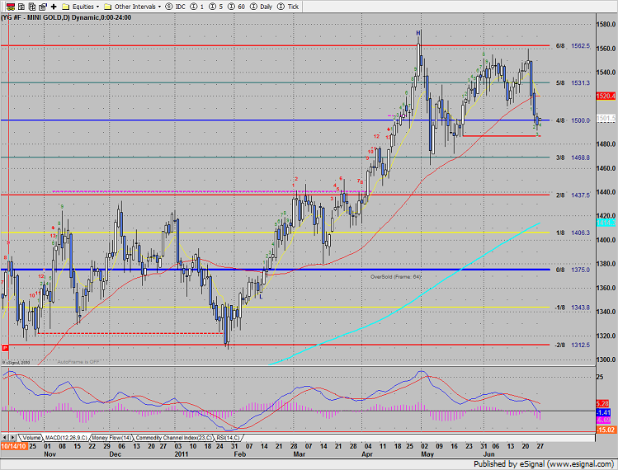Click the red 1520.4 price tag
This screenshot has width=618, height=470.
606,96
